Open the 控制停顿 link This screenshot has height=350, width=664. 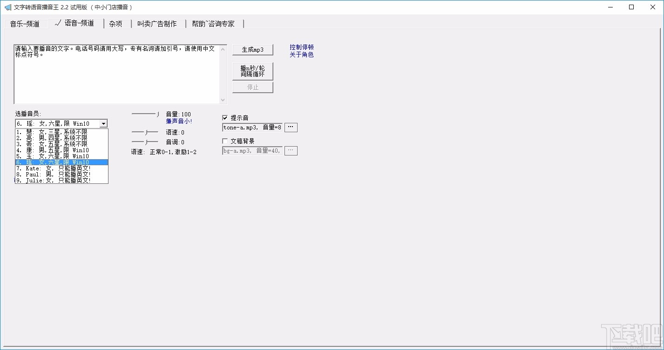301,47
